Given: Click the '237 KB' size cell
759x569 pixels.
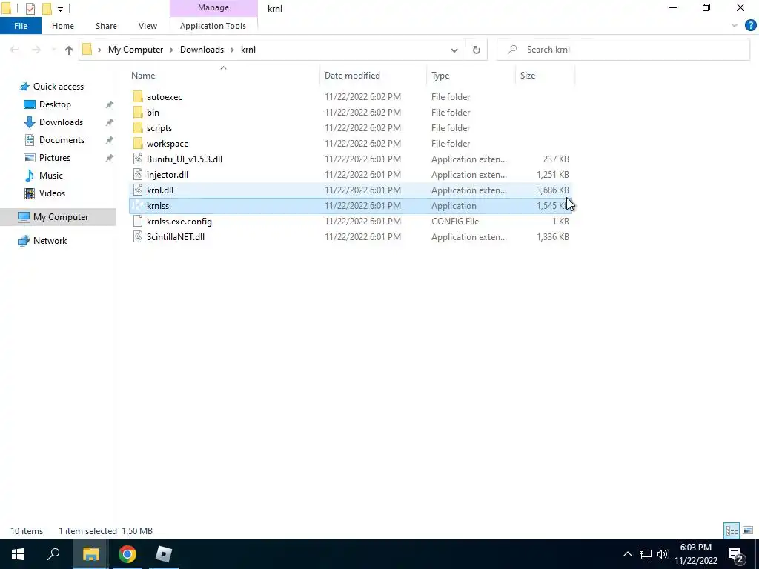Looking at the screenshot, I should click(x=556, y=159).
